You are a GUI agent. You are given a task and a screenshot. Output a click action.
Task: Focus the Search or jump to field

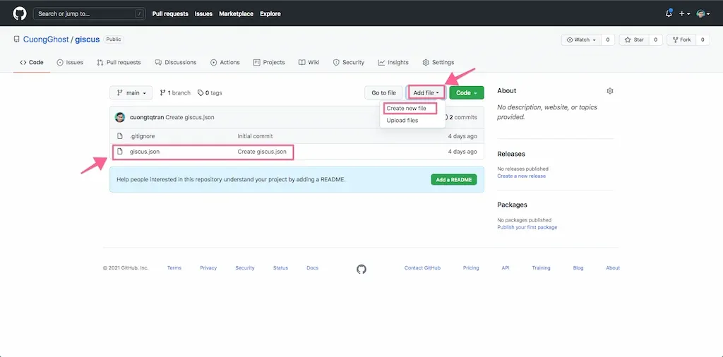coord(90,14)
